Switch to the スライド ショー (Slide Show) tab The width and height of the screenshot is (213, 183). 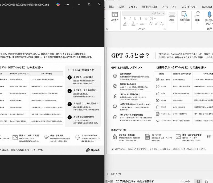coord(189,7)
